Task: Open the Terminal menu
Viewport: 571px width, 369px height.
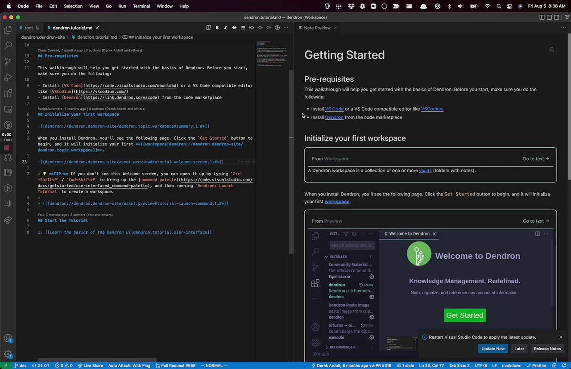Action: pos(141,6)
